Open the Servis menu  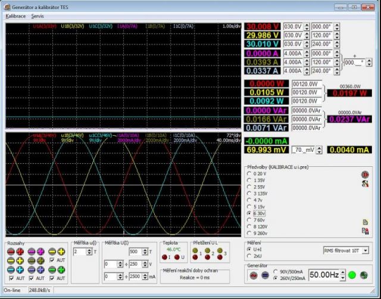click(x=38, y=16)
